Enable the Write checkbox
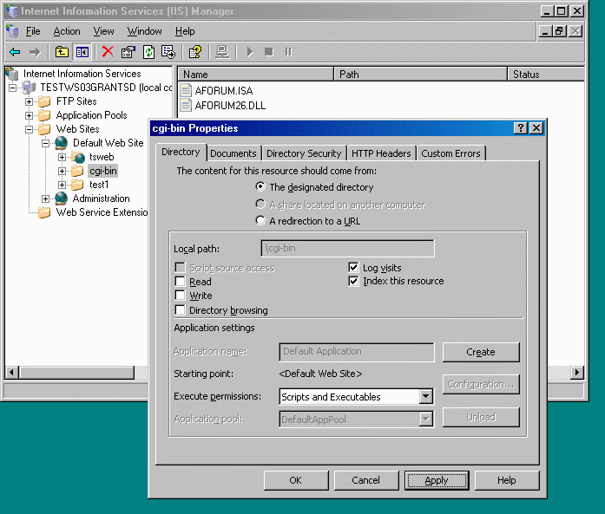 tap(180, 296)
